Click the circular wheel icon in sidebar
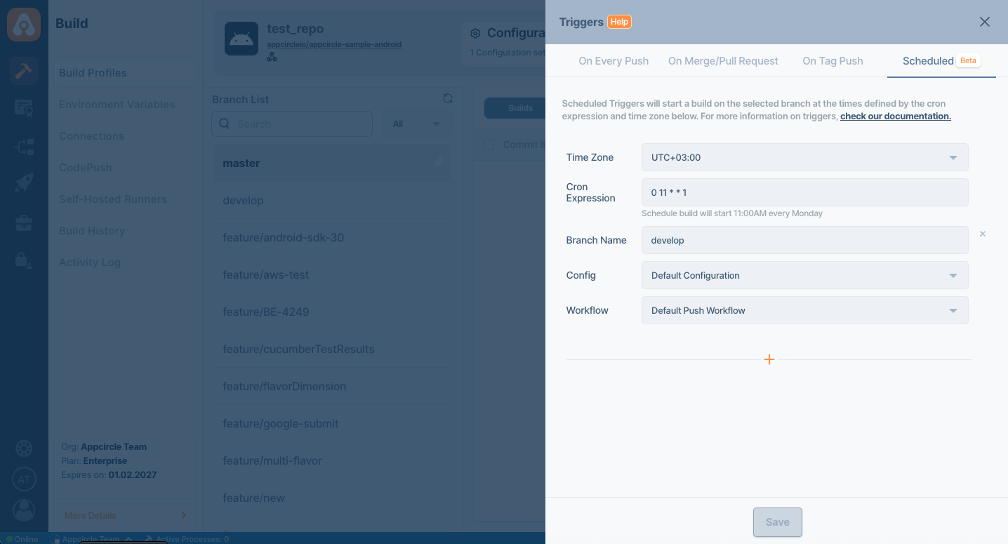The height and width of the screenshot is (544, 1008). (x=24, y=449)
